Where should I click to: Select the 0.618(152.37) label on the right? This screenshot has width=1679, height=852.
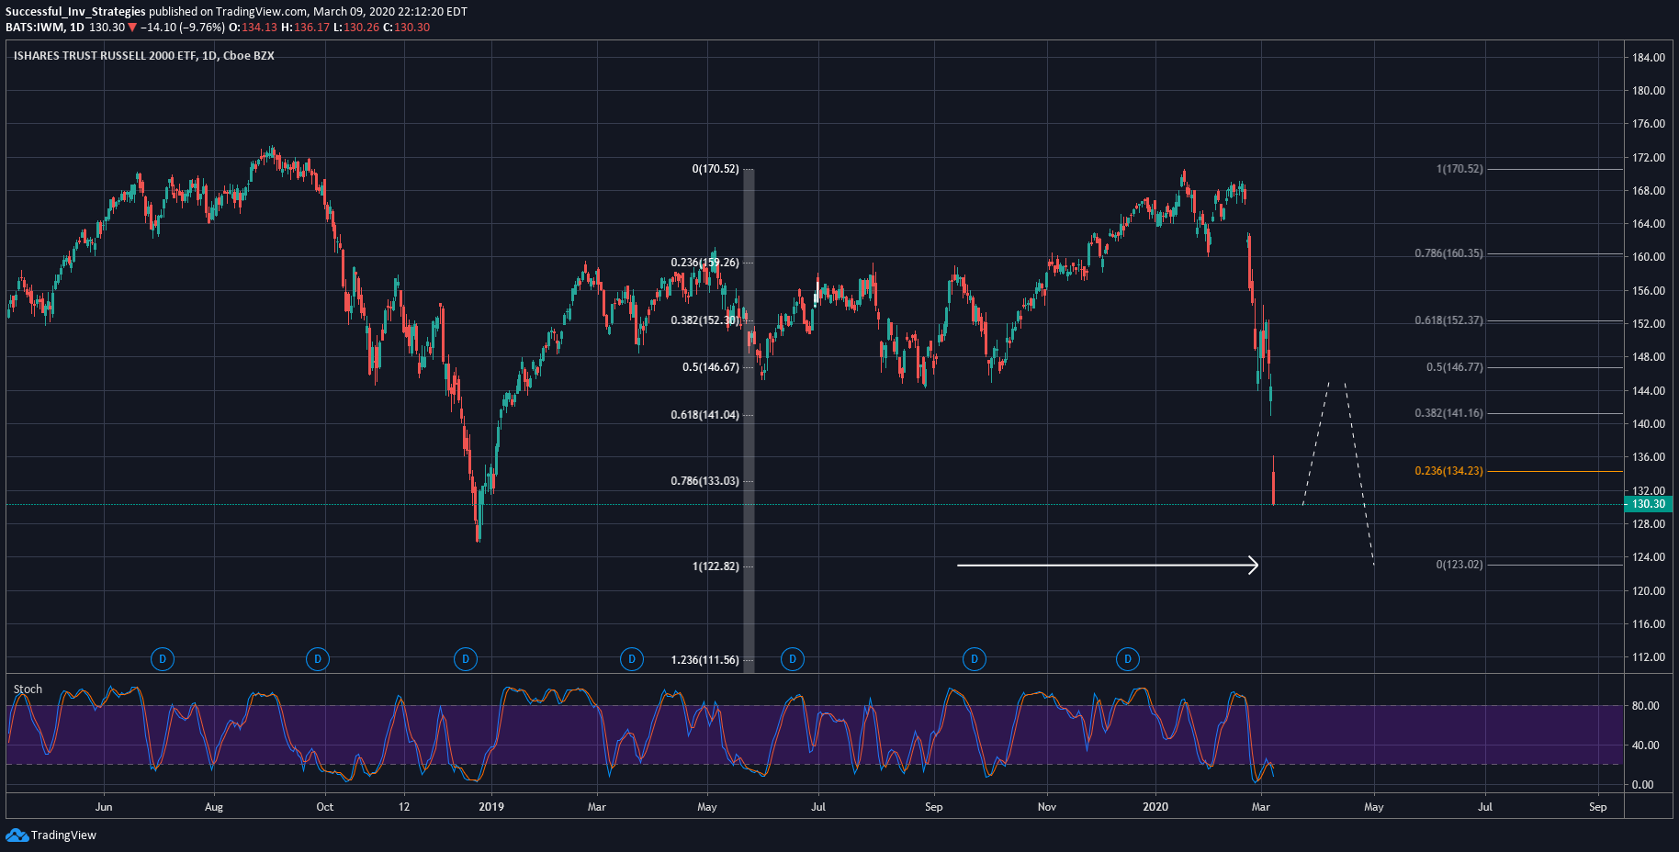1448,320
